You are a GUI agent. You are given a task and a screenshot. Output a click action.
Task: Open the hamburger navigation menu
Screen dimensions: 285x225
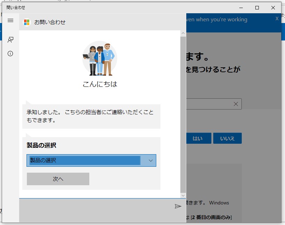(x=10, y=20)
